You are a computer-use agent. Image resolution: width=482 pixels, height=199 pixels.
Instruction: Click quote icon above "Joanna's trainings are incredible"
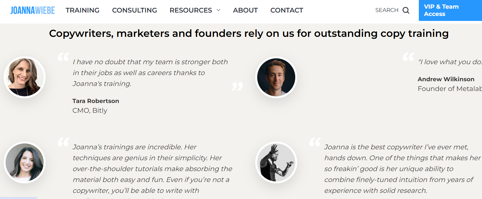[x=63, y=142]
